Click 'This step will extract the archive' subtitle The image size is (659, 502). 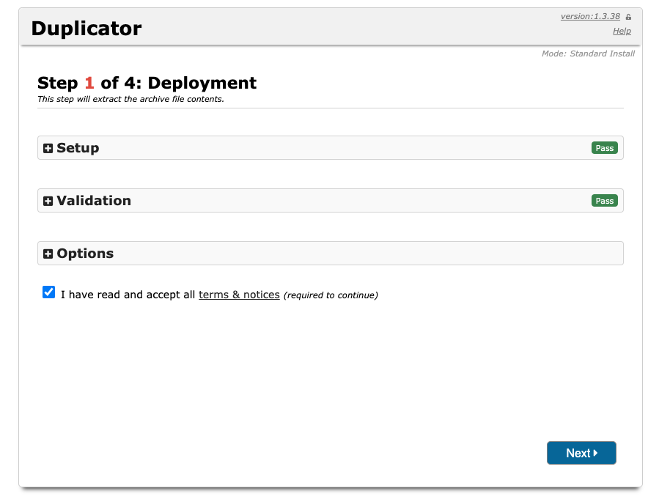130,99
